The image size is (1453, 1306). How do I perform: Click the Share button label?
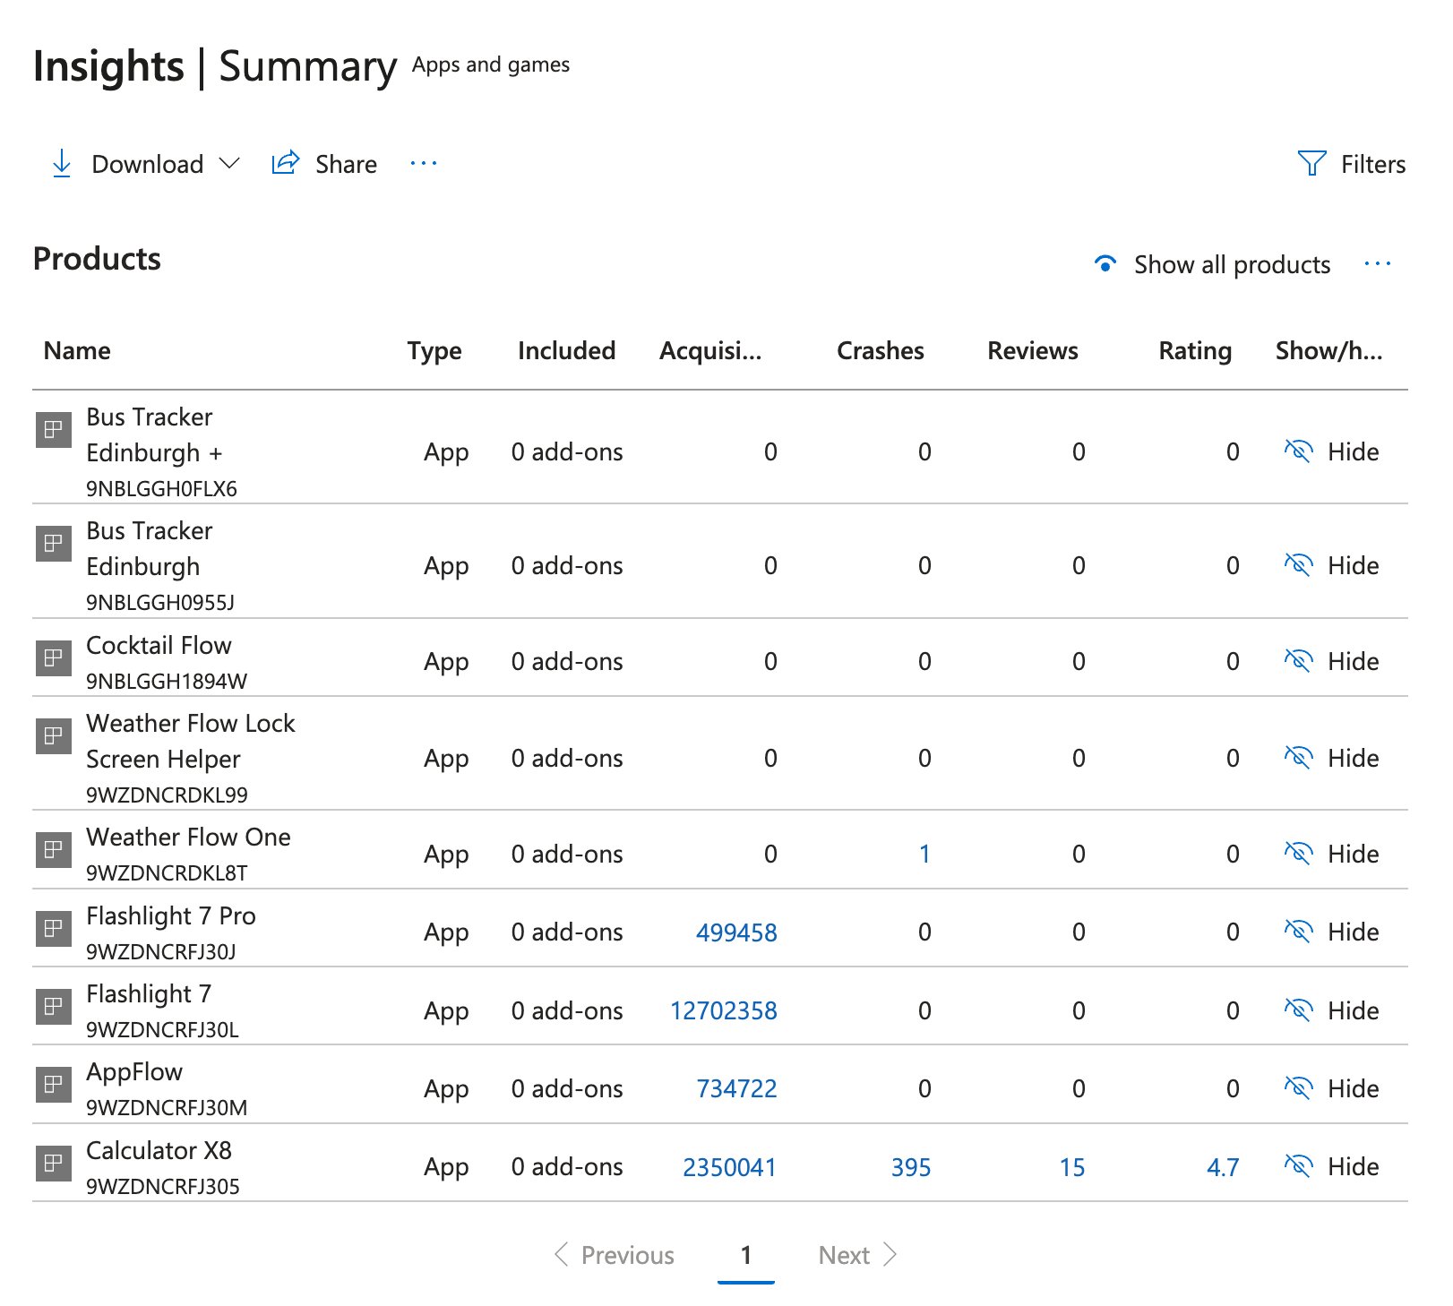click(346, 165)
